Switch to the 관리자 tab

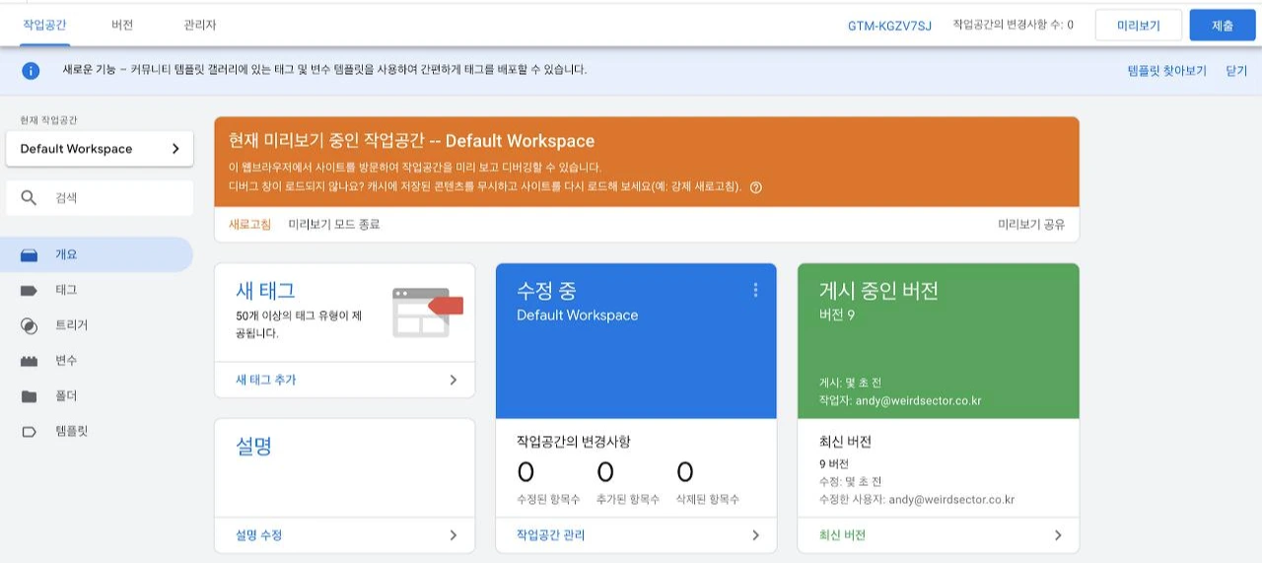(200, 25)
